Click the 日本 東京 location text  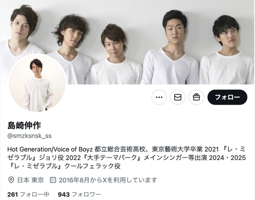pos(31,180)
